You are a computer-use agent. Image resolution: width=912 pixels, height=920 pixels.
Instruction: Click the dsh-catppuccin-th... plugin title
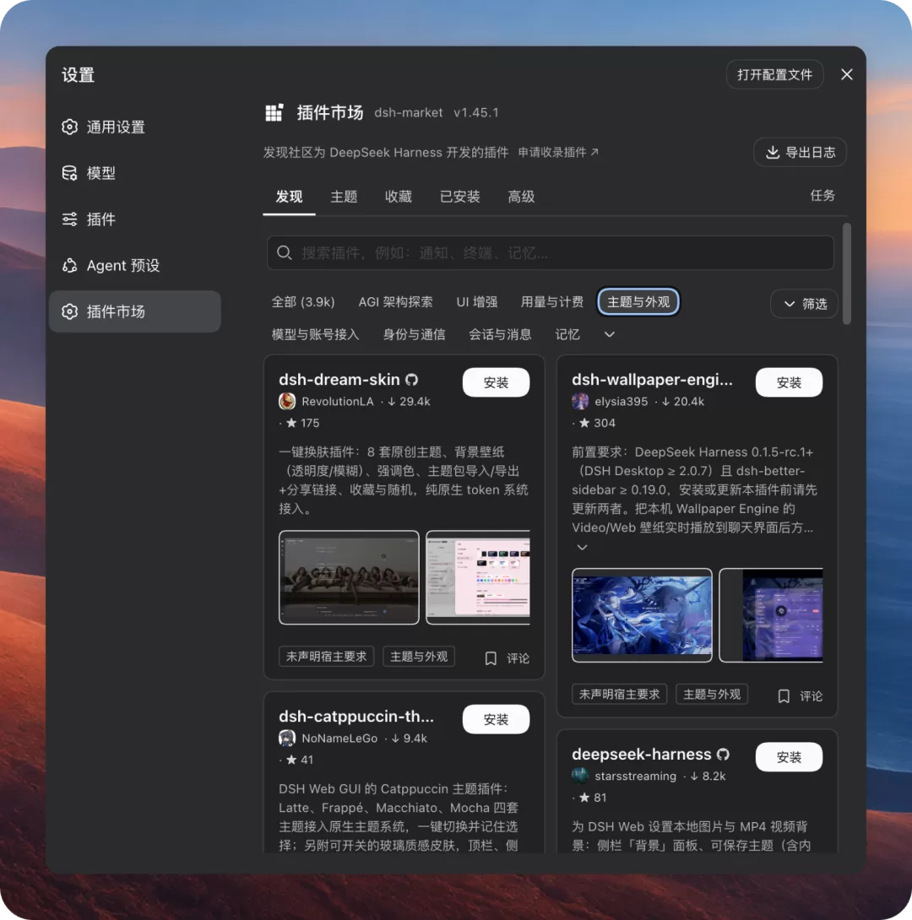[356, 717]
